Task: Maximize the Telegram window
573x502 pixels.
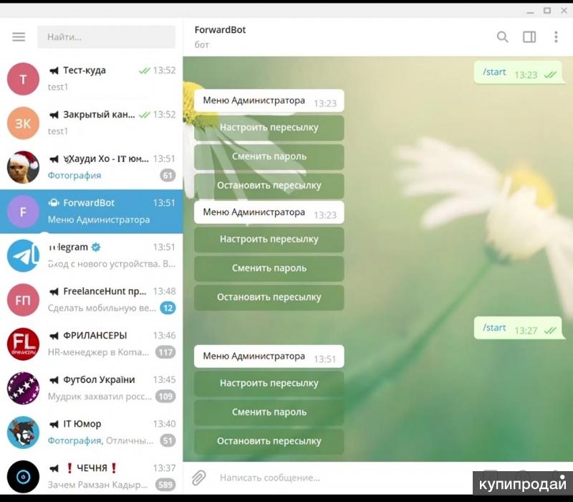Action: 547,10
